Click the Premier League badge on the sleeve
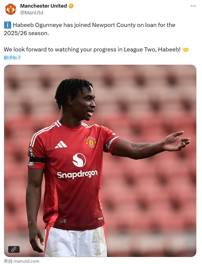 31,152
